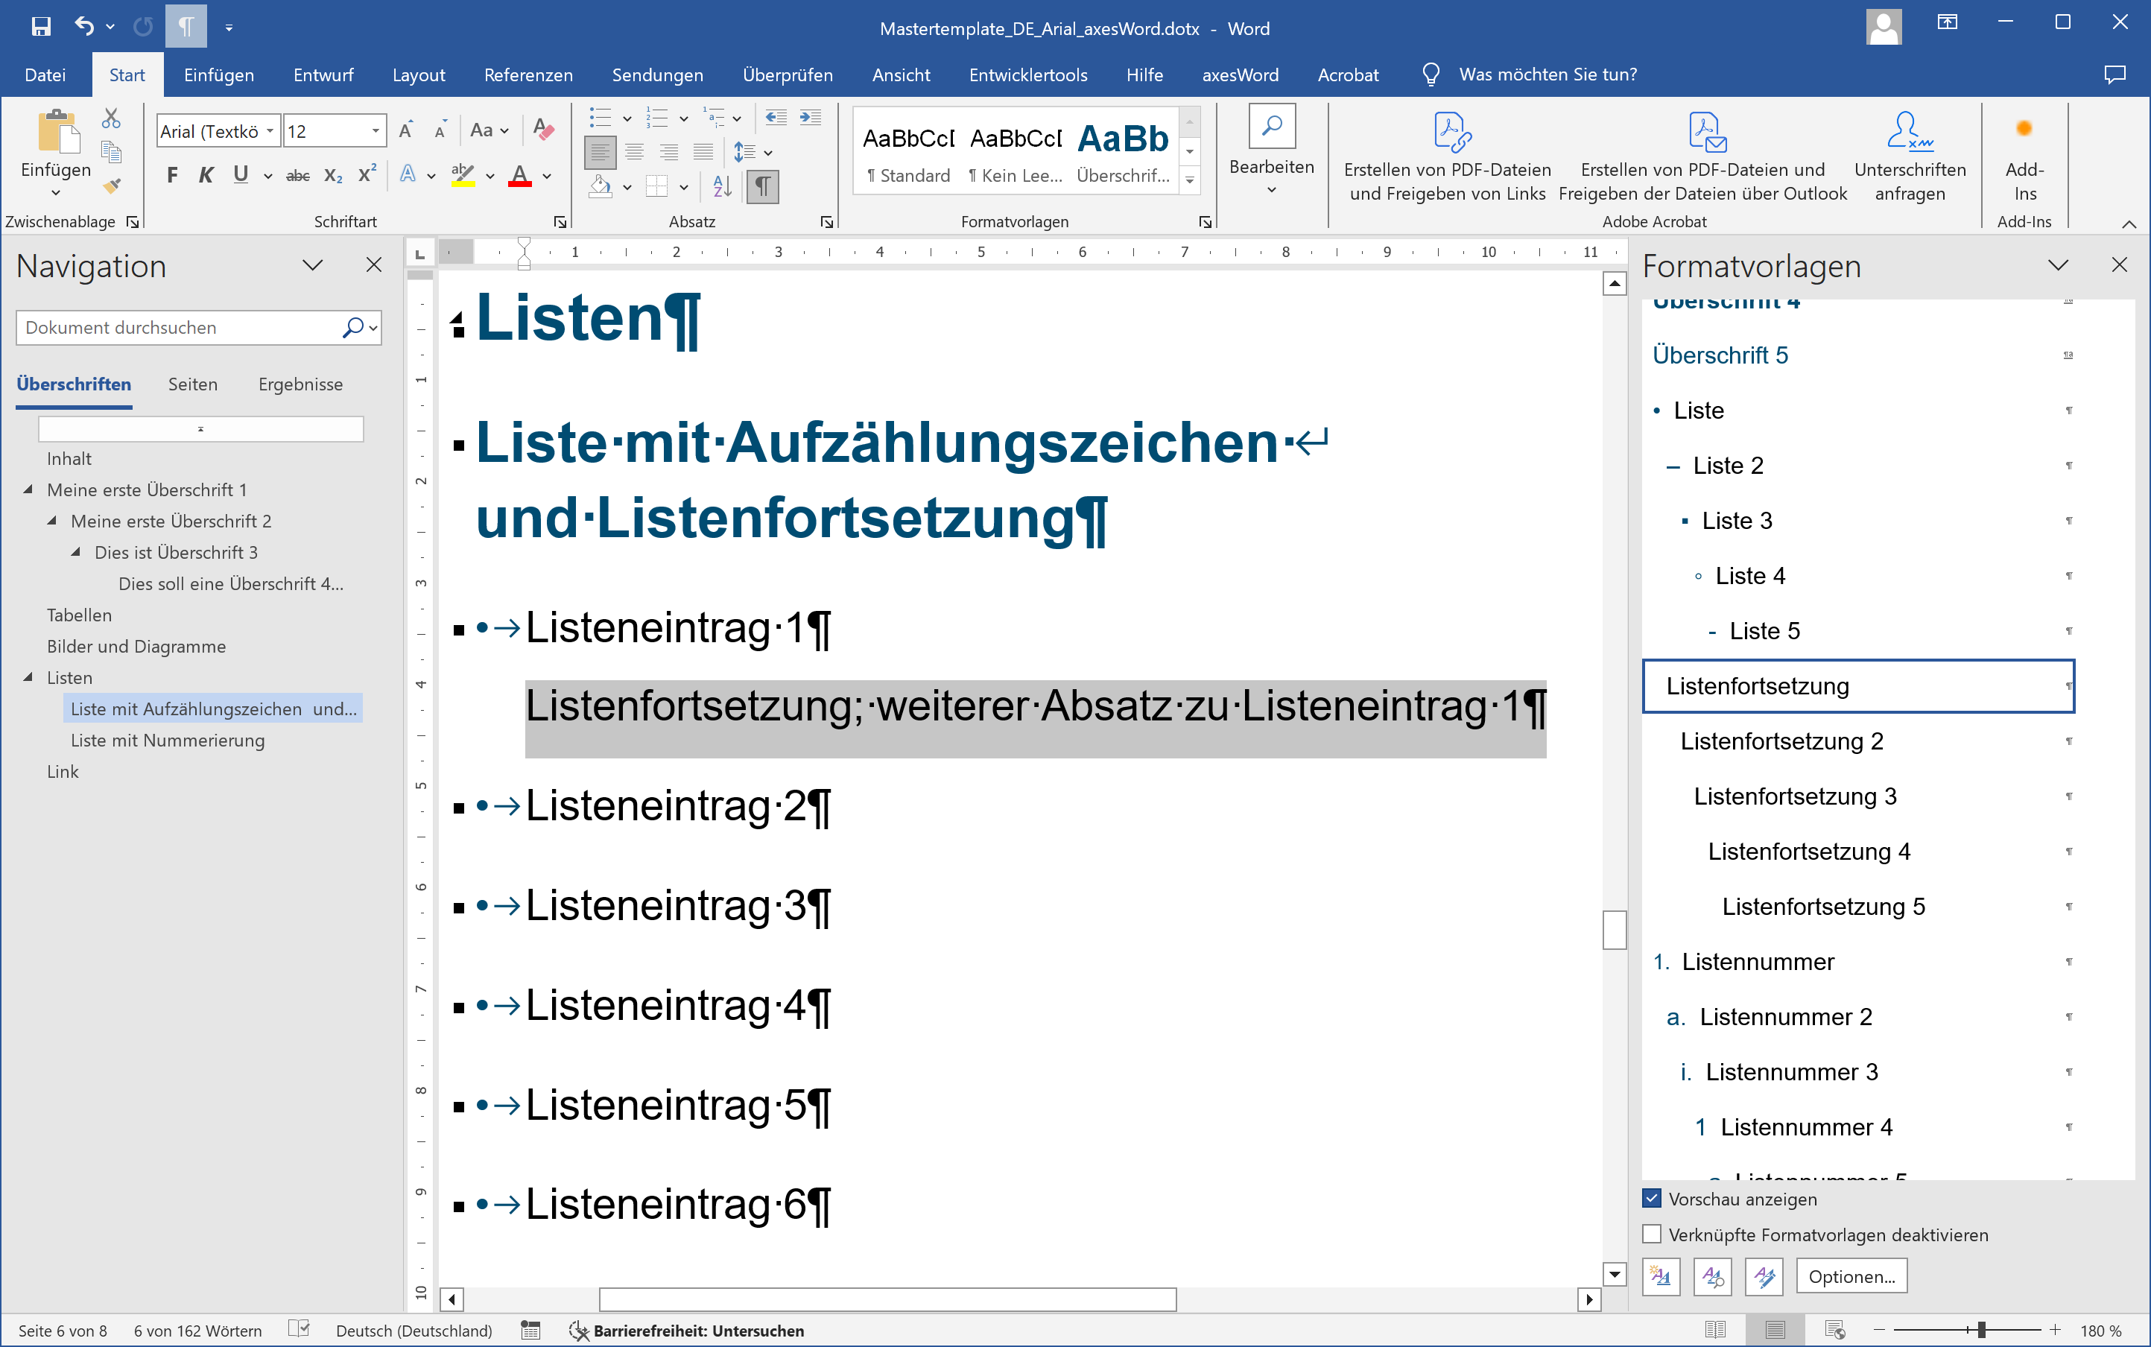Screen dimensions: 2151x1347
Task: Collapse the Listen heading in navigation
Action: click(x=28, y=677)
